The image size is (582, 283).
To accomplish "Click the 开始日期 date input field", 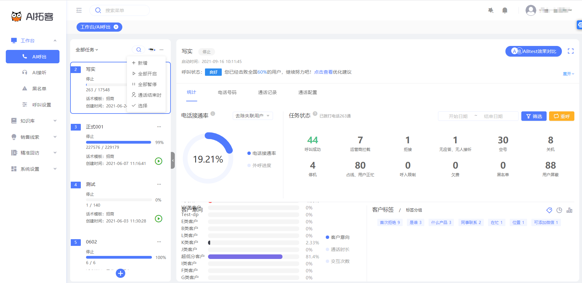I will point(458,116).
